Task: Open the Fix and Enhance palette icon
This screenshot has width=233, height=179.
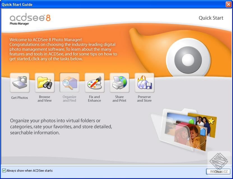Action: tap(94, 83)
